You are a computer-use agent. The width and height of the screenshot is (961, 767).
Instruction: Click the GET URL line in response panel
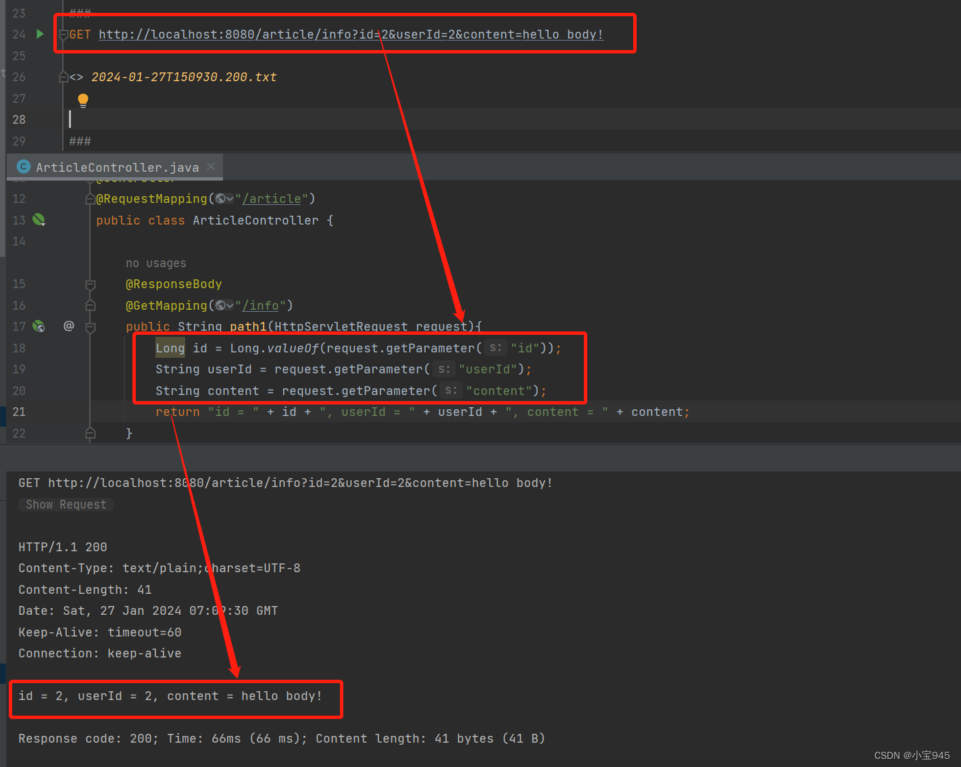point(286,483)
